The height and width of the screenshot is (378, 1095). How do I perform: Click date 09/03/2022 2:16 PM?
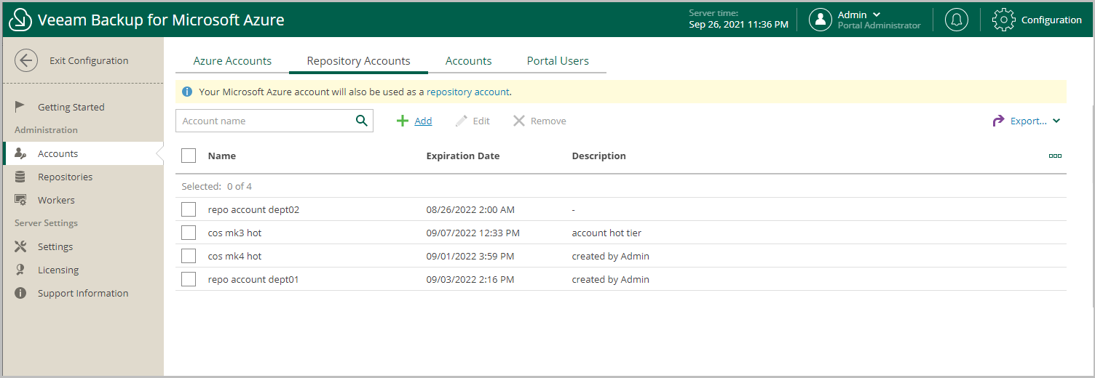click(470, 279)
